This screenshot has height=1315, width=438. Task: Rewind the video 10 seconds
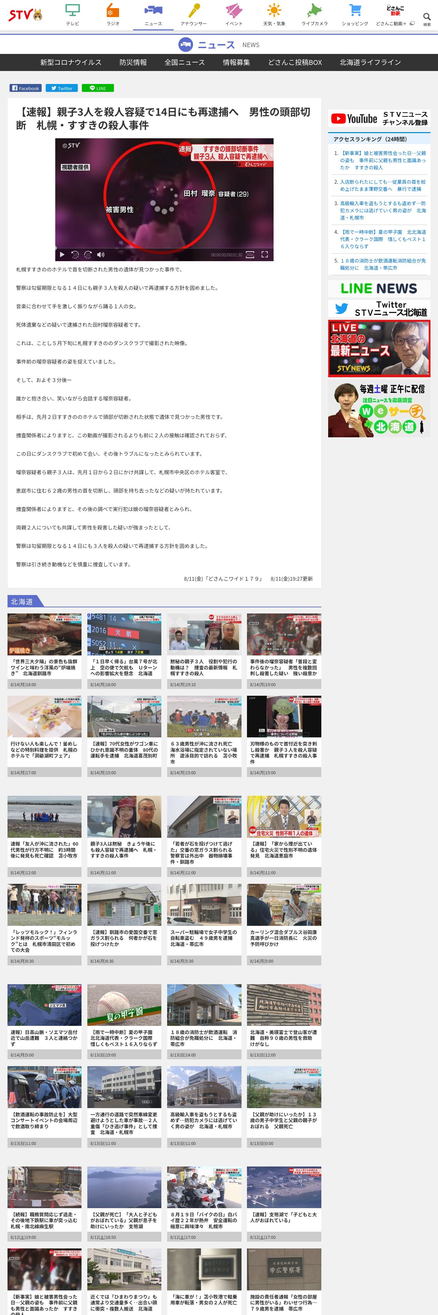coord(75,254)
